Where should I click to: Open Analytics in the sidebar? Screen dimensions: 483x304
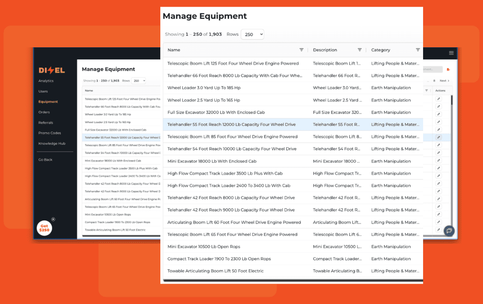coord(46,81)
